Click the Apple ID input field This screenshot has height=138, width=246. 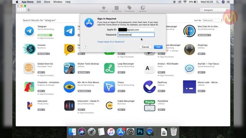(x=136, y=30)
